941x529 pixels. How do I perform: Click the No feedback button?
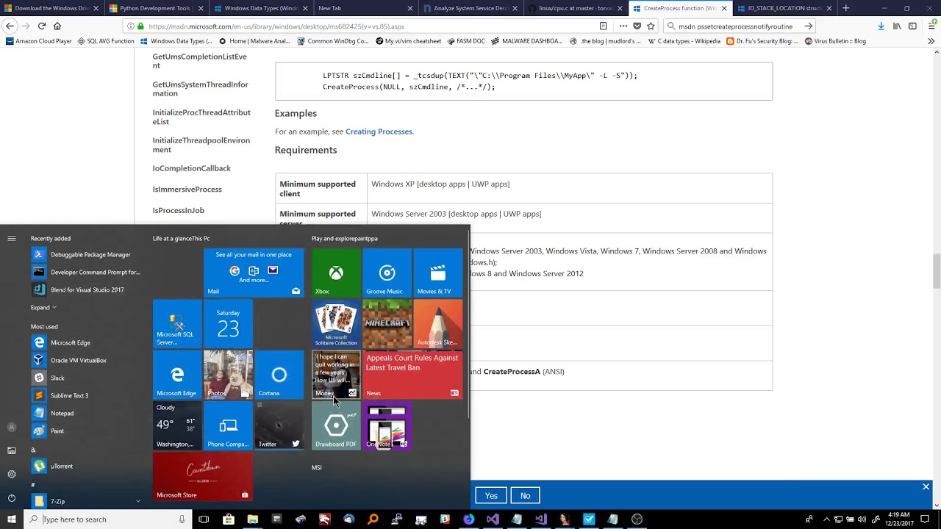(x=525, y=495)
